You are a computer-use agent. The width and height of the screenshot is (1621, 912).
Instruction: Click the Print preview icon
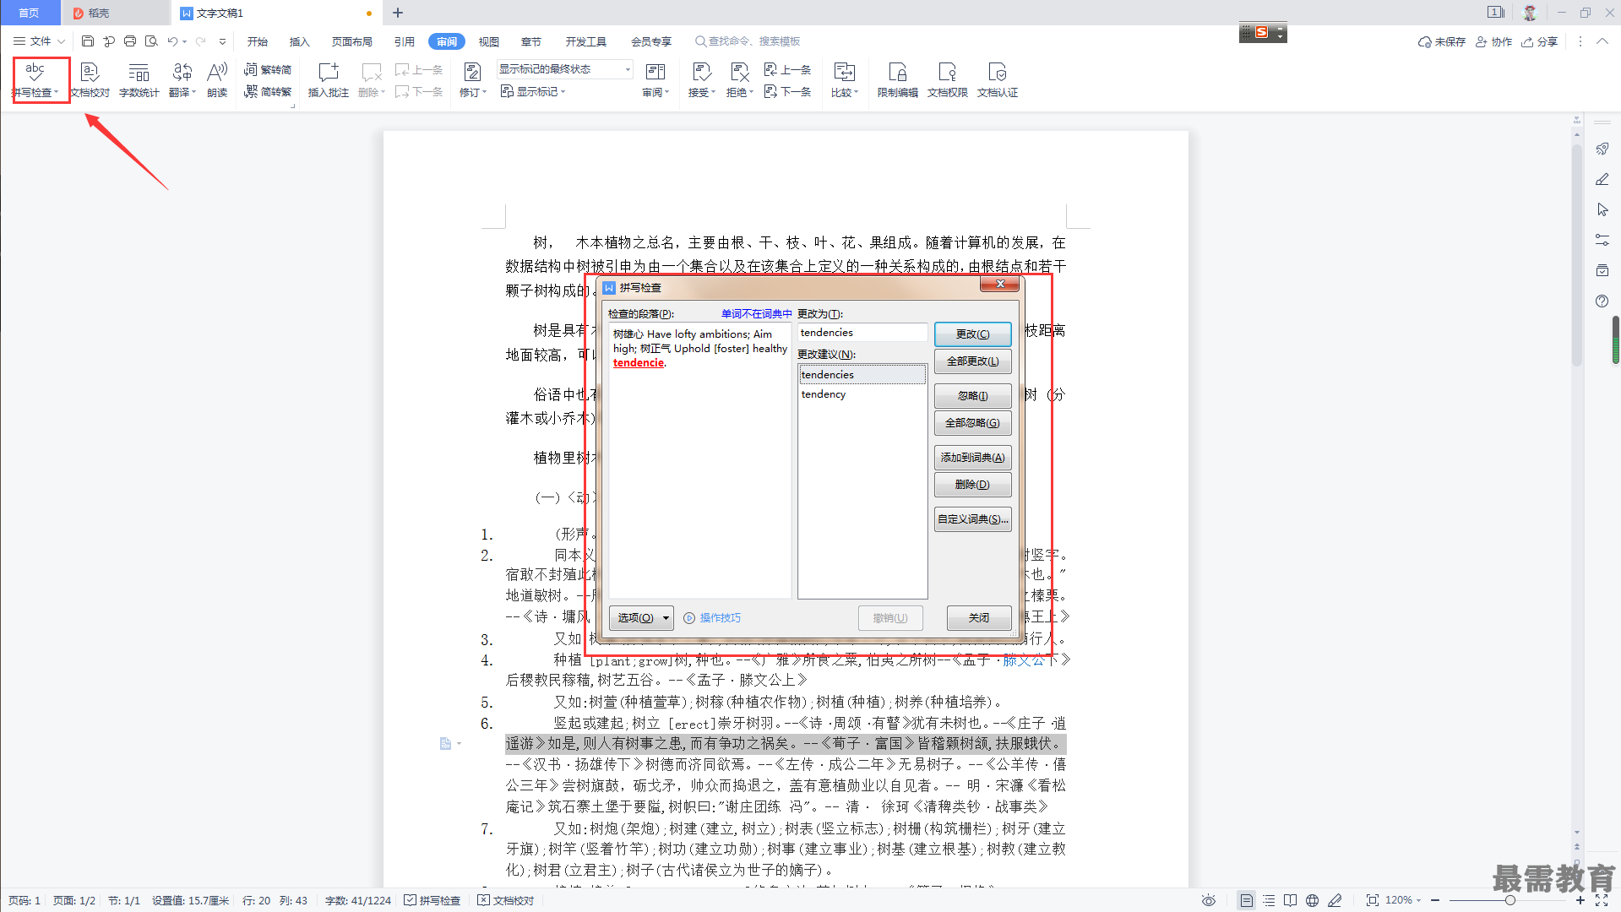point(151,41)
